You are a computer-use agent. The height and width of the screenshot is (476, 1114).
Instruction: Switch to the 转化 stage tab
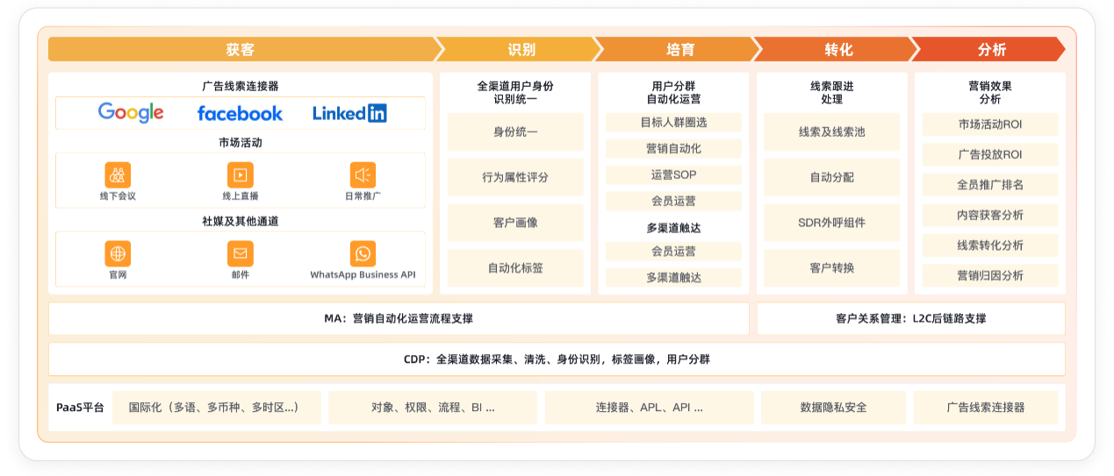click(838, 49)
